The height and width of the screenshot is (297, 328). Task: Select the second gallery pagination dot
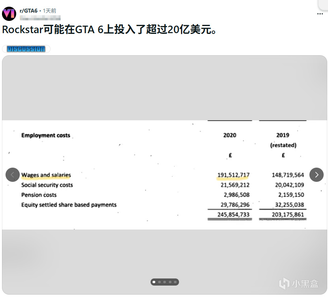point(159,282)
